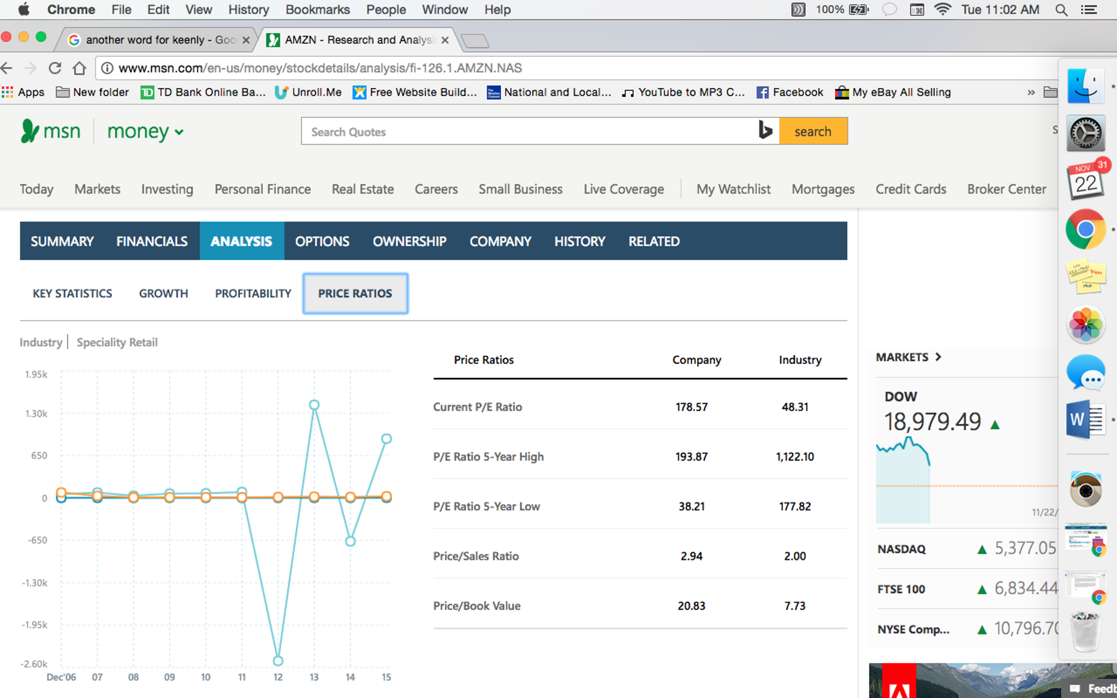Open the Broker Center link
This screenshot has height=698, width=1117.
(1007, 189)
